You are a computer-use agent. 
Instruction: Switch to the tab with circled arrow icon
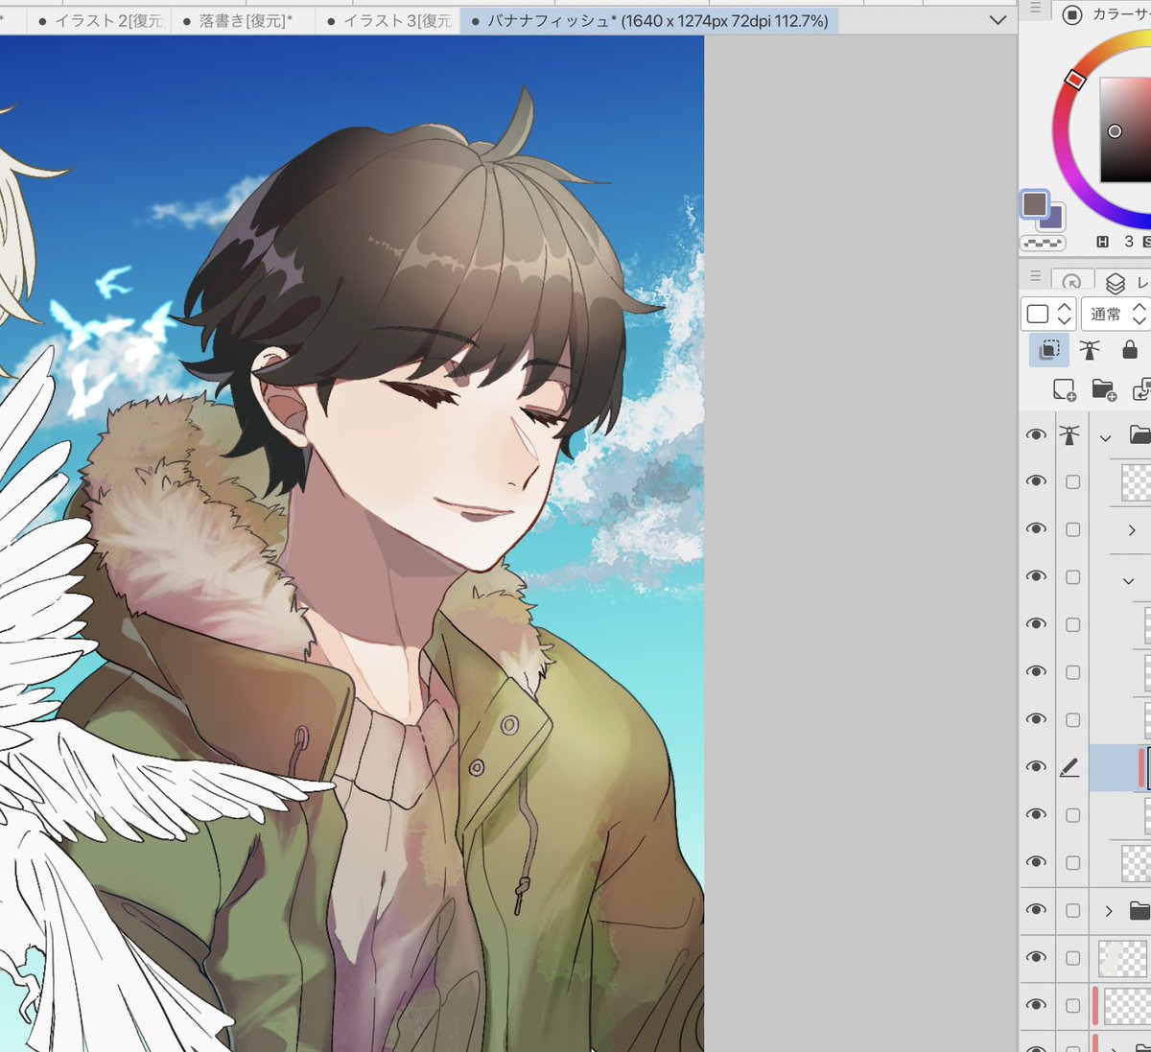pos(1072,282)
